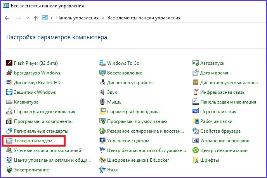Click the Свойства браузера icon

(x=196, y=131)
